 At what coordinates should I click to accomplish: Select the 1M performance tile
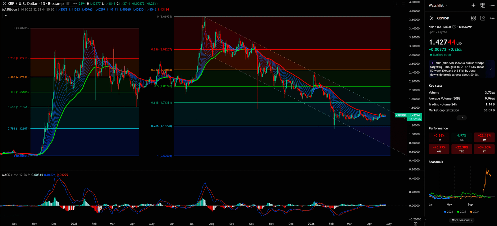point(462,137)
